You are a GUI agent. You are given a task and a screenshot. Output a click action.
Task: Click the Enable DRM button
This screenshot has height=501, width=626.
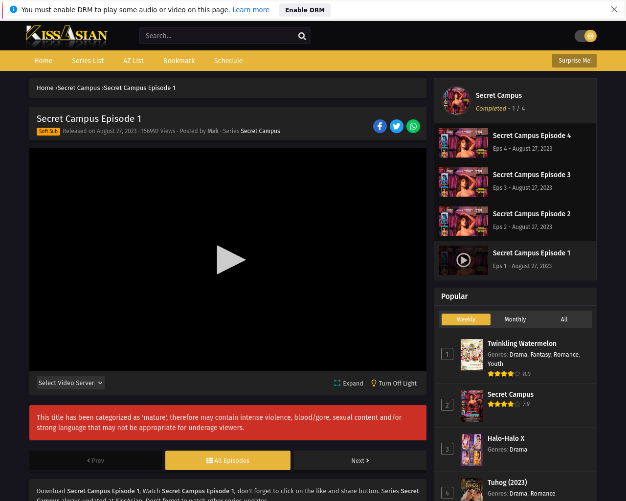click(305, 10)
